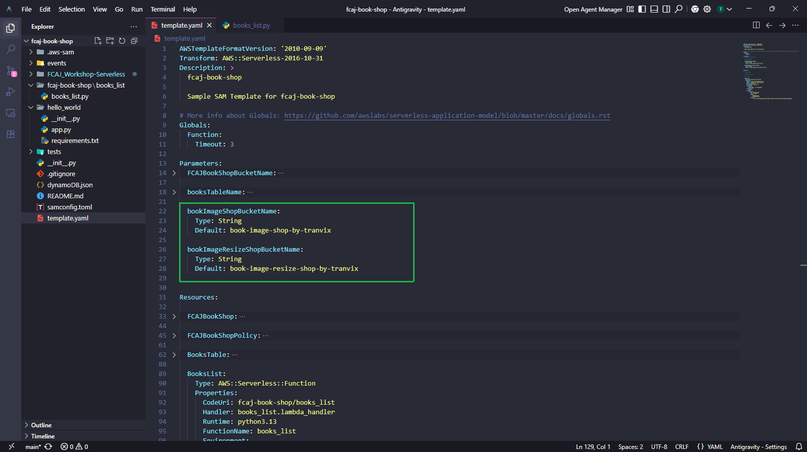Split the editor to the right
807x452 pixels.
click(x=756, y=25)
